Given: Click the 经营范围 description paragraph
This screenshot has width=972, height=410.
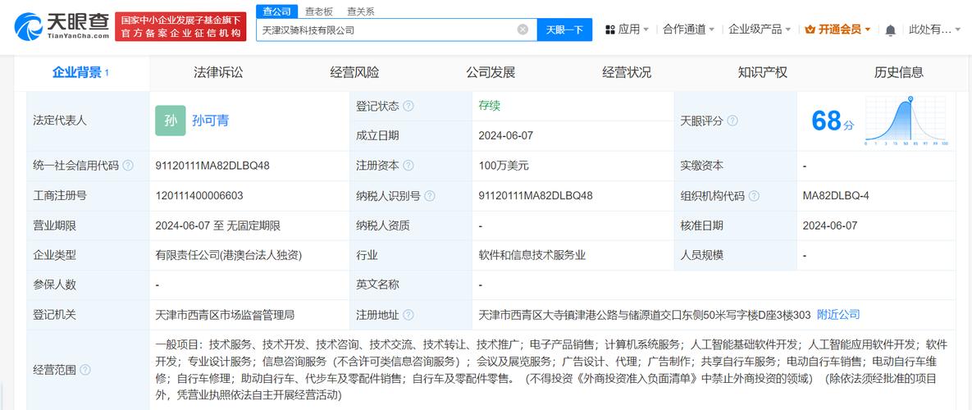Looking at the screenshot, I should [x=552, y=370].
